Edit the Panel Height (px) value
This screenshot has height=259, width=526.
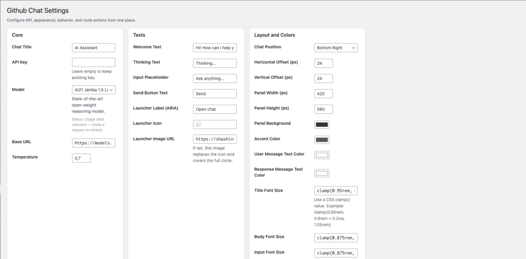tap(324, 109)
